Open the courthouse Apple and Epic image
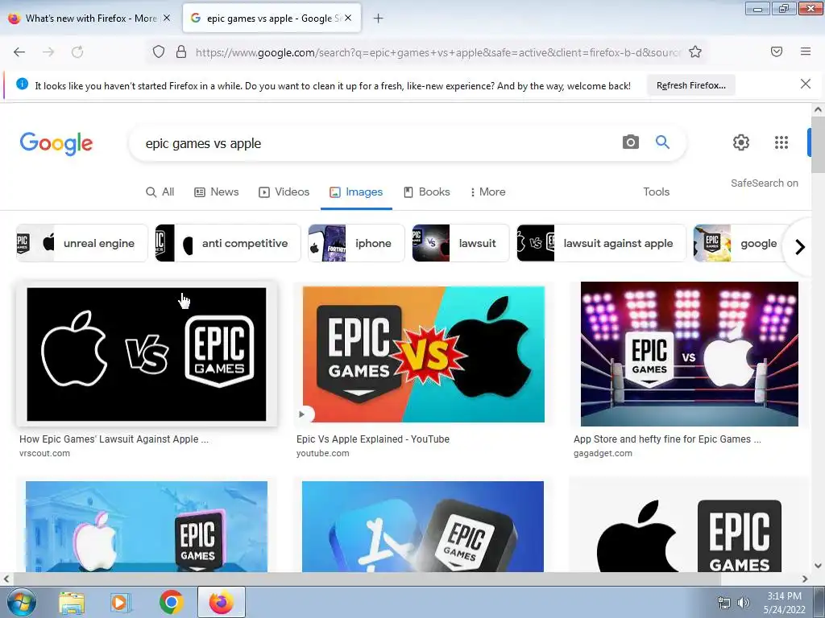This screenshot has width=825, height=618. click(x=147, y=526)
